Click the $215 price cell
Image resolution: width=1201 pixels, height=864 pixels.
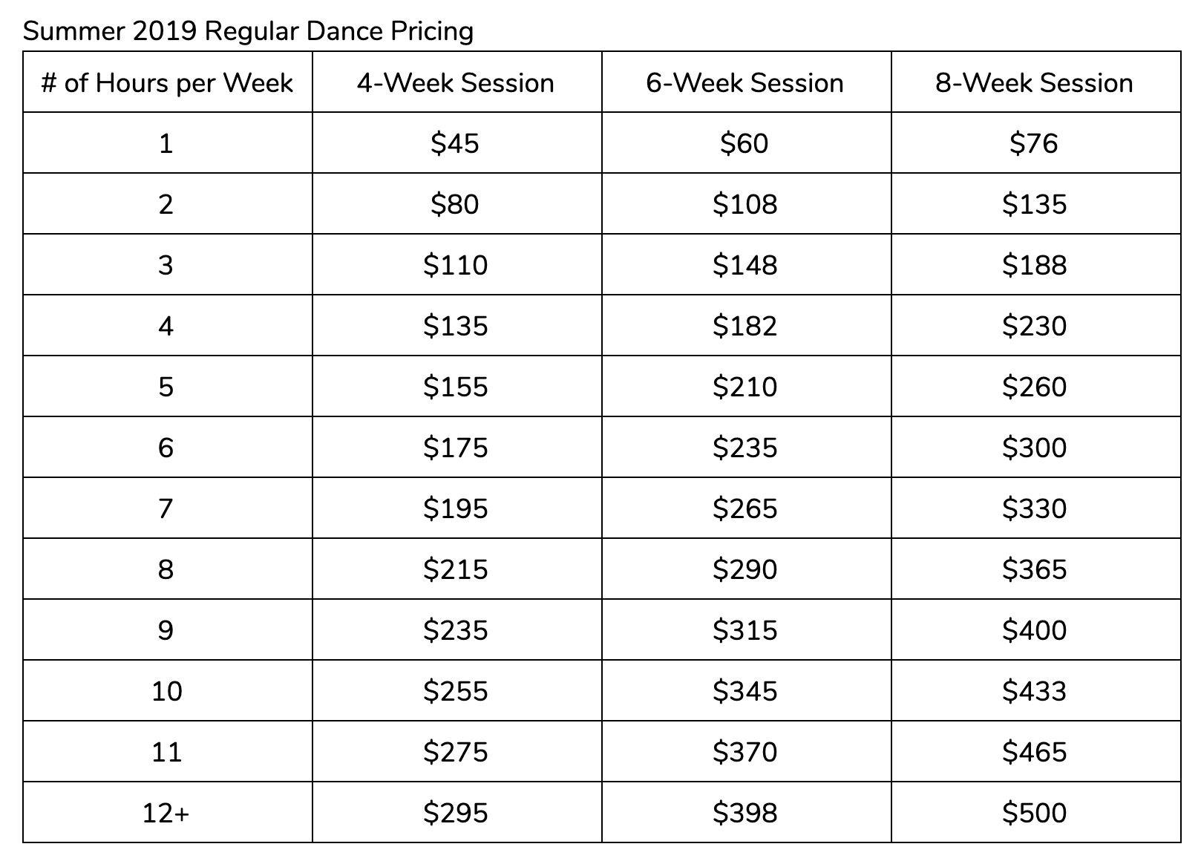pos(456,569)
